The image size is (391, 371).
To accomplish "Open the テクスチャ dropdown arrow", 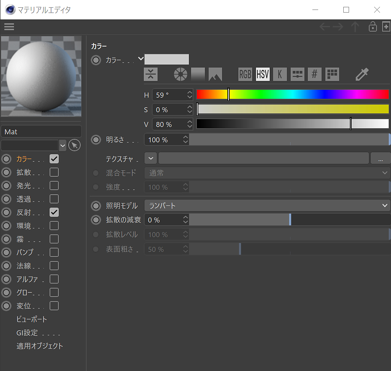I will 151,158.
